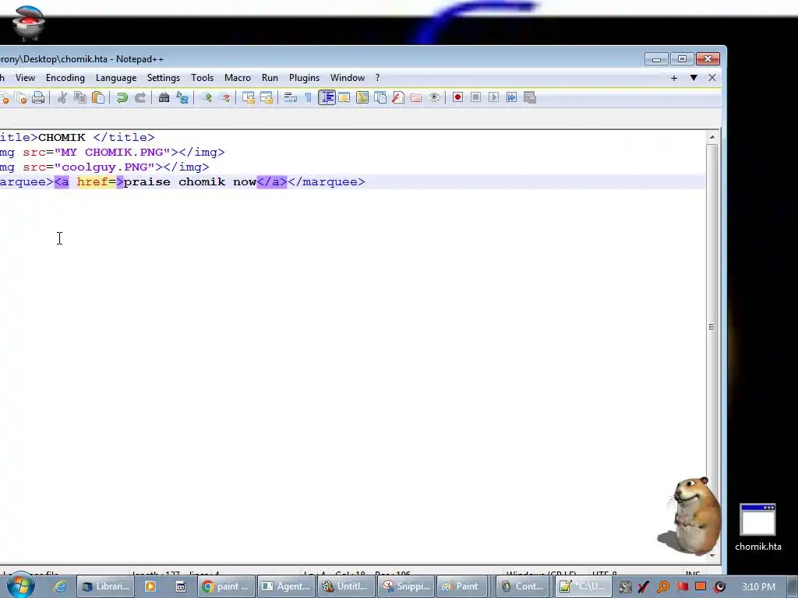The height and width of the screenshot is (598, 798).
Task: Switch to Libraries taskbar window
Action: (106, 586)
